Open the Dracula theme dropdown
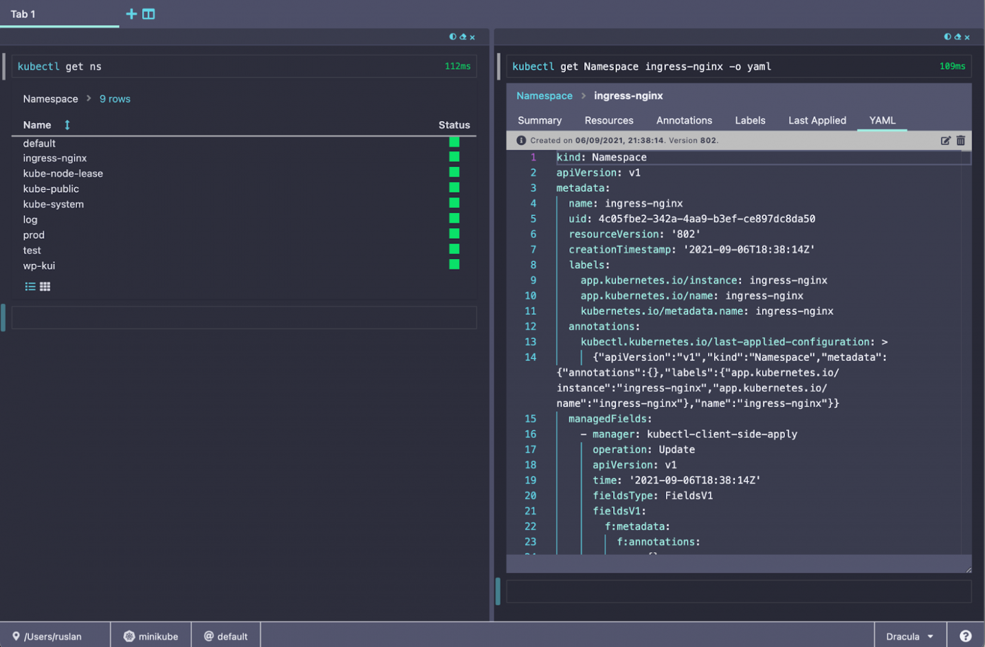This screenshot has height=647, width=985. (x=909, y=636)
